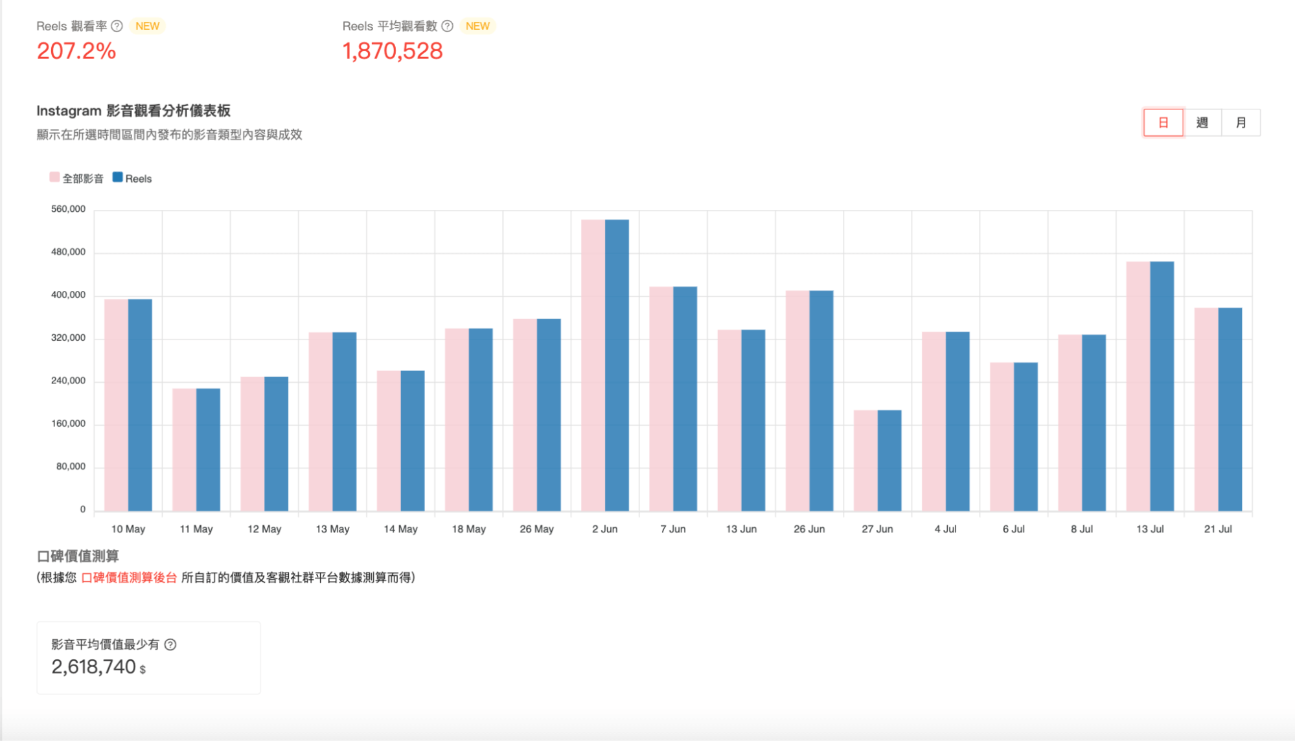Image resolution: width=1295 pixels, height=741 pixels.
Task: Click the blue bar for 6 Jul
Action: click(x=1026, y=437)
